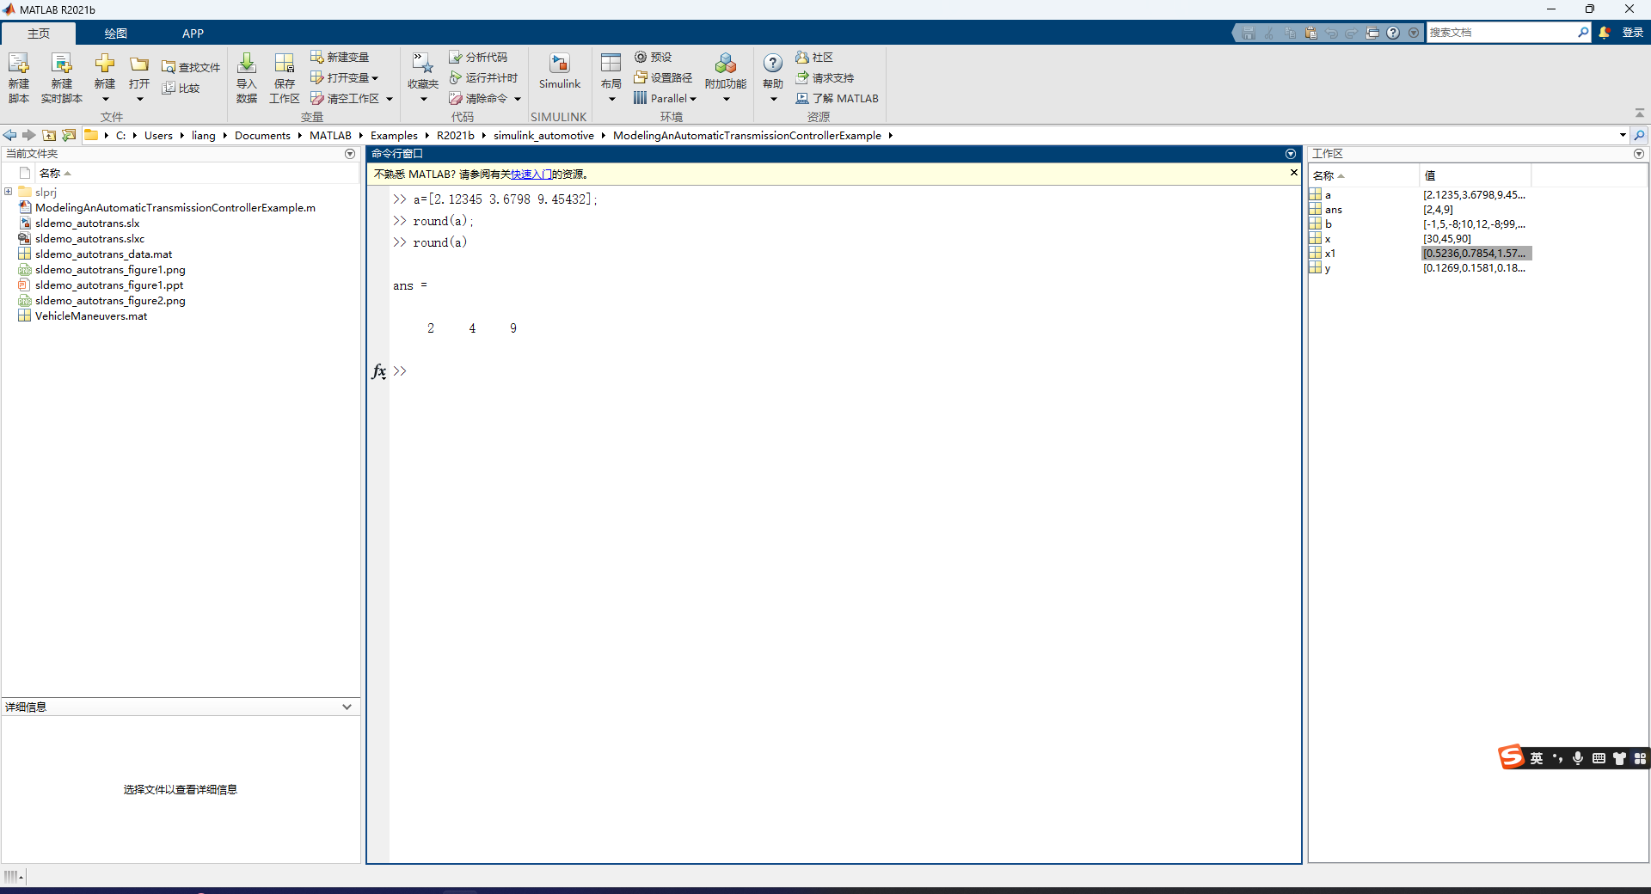This screenshot has height=894, width=1651.
Task: Click the Sogou input method S icon
Action: pos(1511,757)
